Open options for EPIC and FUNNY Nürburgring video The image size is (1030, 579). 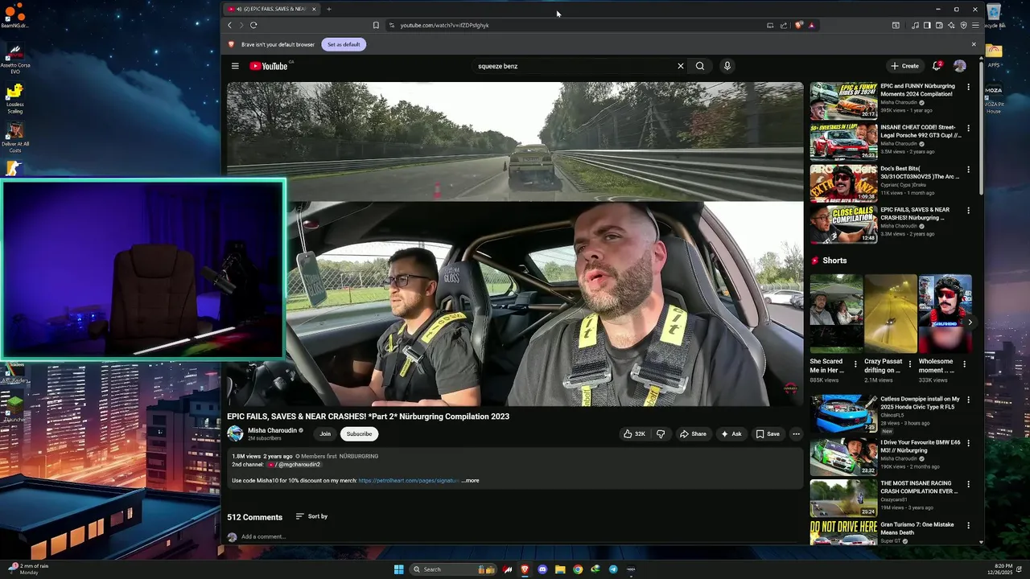coord(968,87)
